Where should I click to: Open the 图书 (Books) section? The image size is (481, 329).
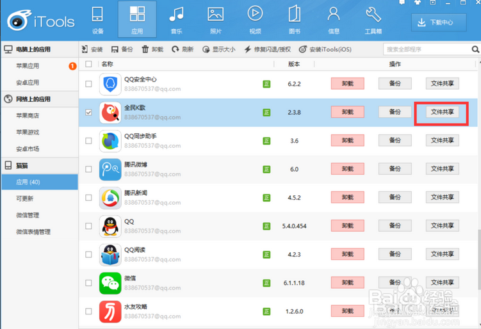pyautogui.click(x=295, y=20)
